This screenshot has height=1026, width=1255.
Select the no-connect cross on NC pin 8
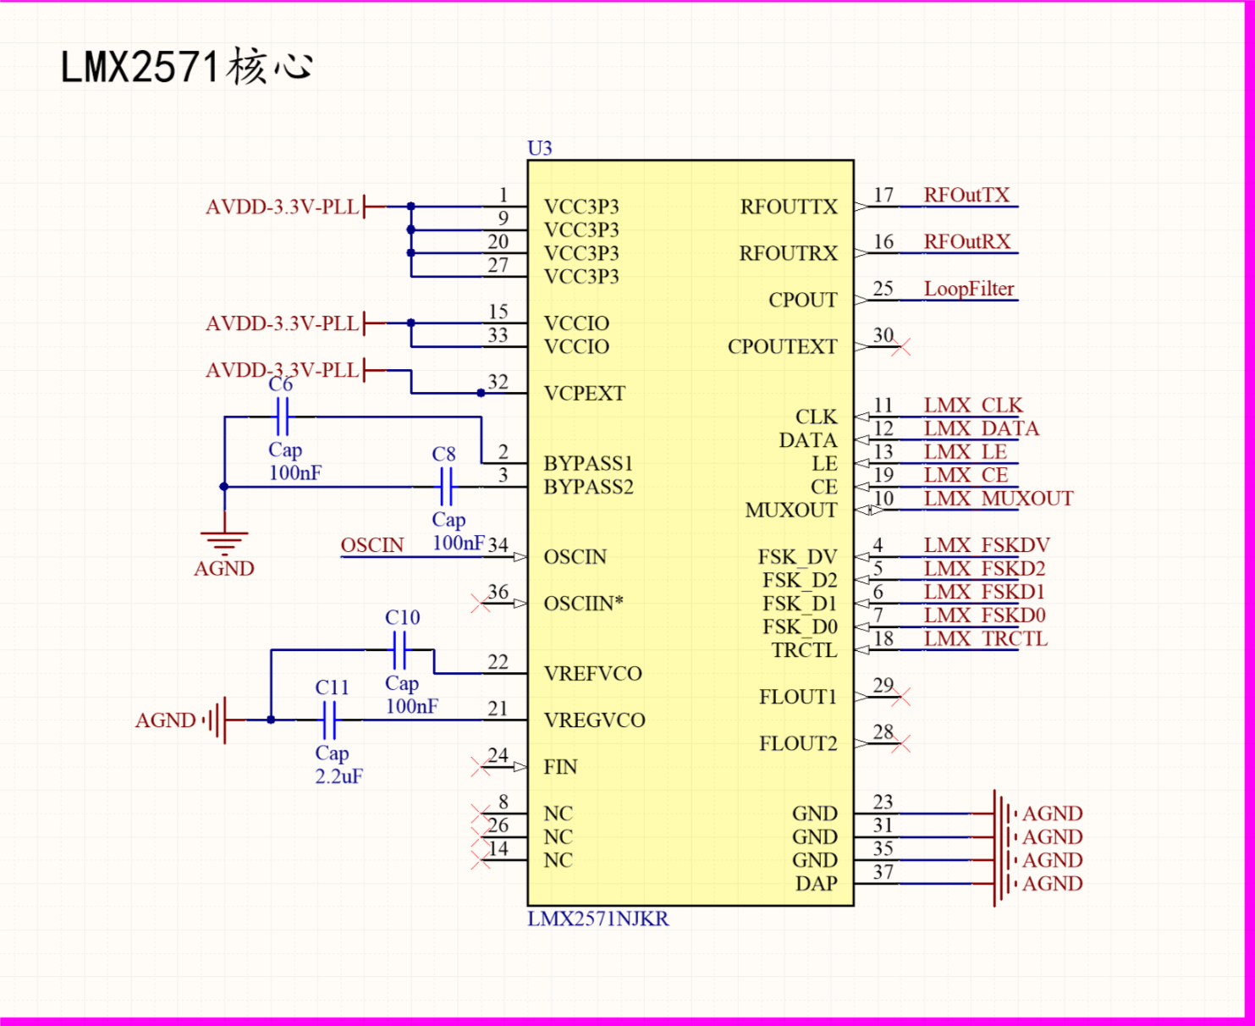(481, 814)
